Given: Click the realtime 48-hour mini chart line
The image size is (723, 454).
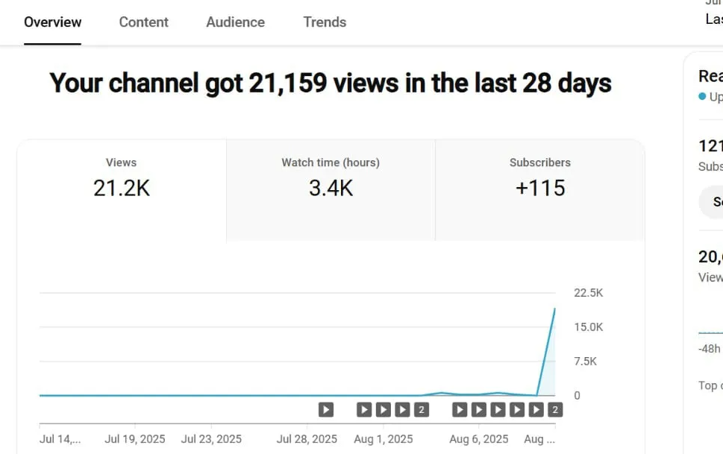Looking at the screenshot, I should coord(711,332).
